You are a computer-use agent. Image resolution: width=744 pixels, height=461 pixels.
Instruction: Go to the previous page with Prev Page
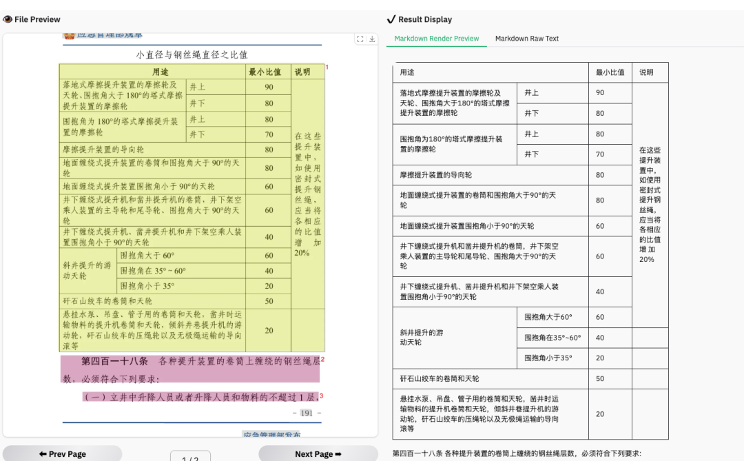pos(62,454)
